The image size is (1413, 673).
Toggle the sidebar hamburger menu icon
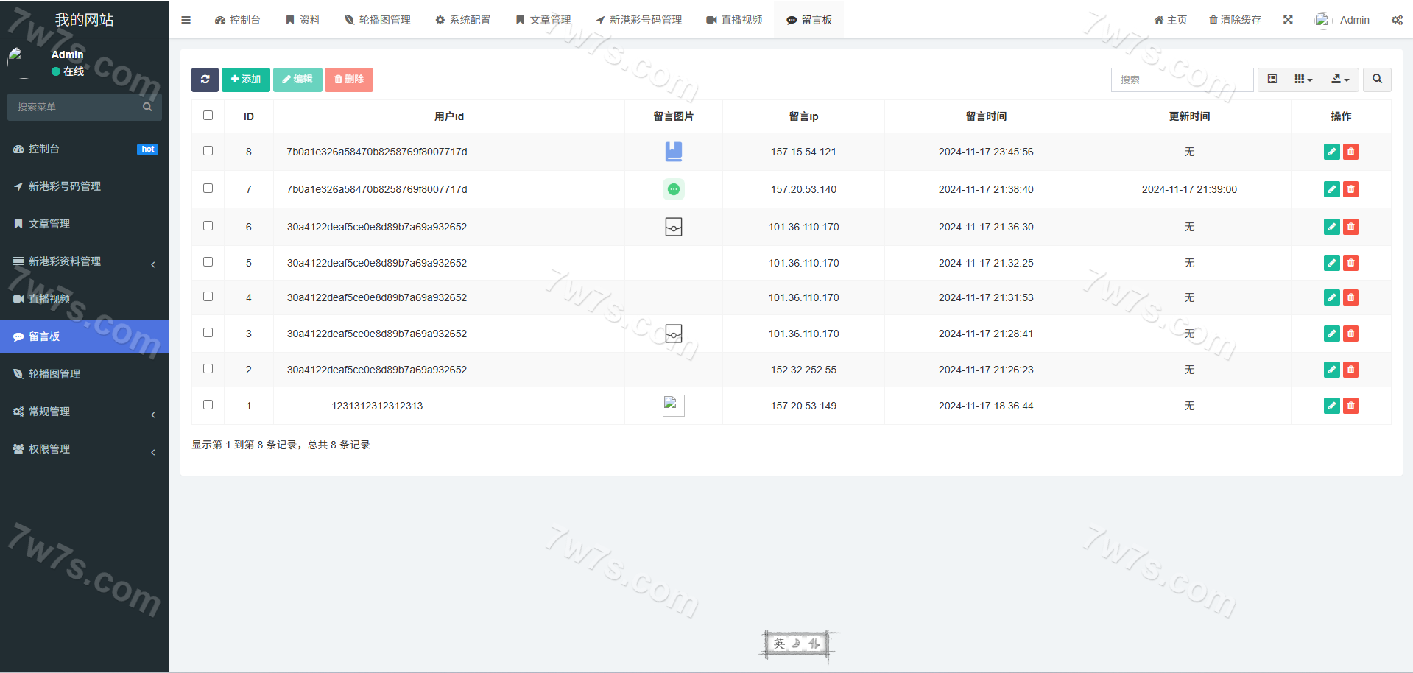point(186,20)
